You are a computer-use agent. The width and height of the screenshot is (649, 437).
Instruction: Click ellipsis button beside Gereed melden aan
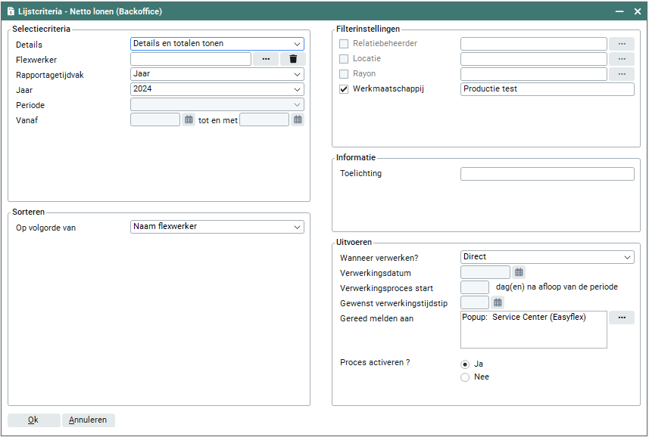click(x=621, y=318)
